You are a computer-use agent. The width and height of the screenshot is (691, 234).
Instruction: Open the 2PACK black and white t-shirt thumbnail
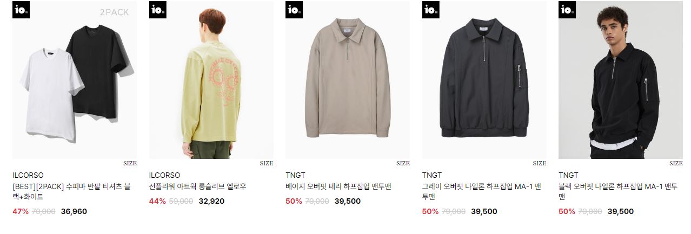75,80
